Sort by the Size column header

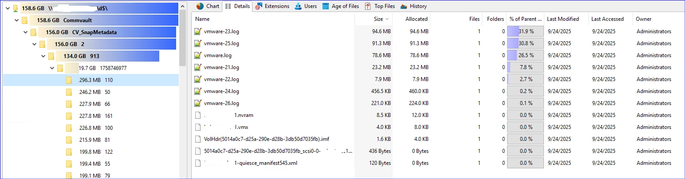(x=374, y=19)
